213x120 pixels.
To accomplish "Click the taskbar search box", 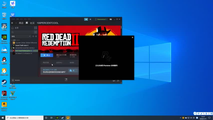I will 24,118.
